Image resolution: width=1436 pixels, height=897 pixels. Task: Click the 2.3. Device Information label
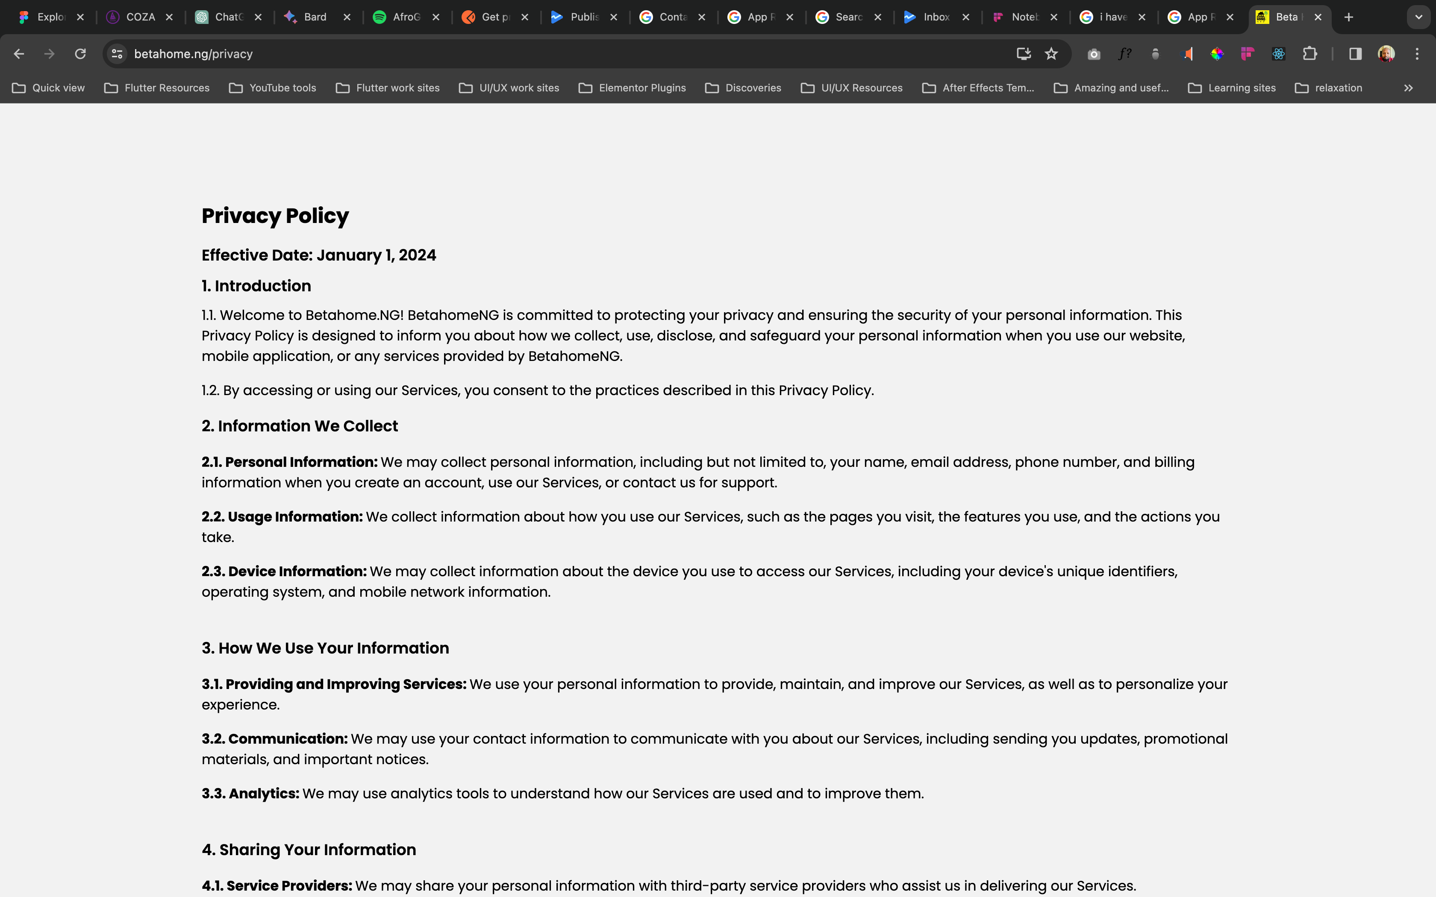point(284,572)
